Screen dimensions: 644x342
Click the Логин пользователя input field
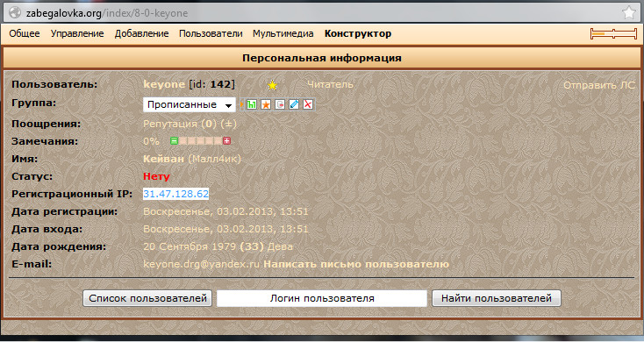click(322, 298)
